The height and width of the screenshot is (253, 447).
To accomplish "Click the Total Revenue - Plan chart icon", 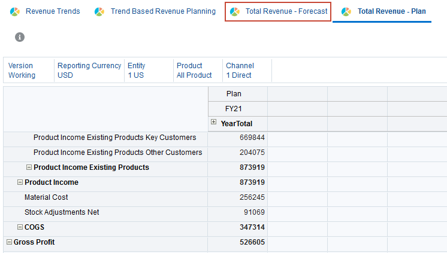I will 346,12.
